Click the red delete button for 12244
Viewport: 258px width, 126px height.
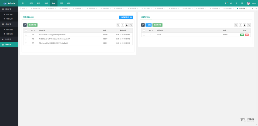coord(247,35)
